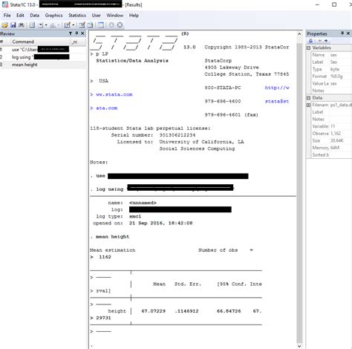Open the Variables Manager icon
Image resolution: width=352 pixels, height=349 pixels.
pos(101,25)
